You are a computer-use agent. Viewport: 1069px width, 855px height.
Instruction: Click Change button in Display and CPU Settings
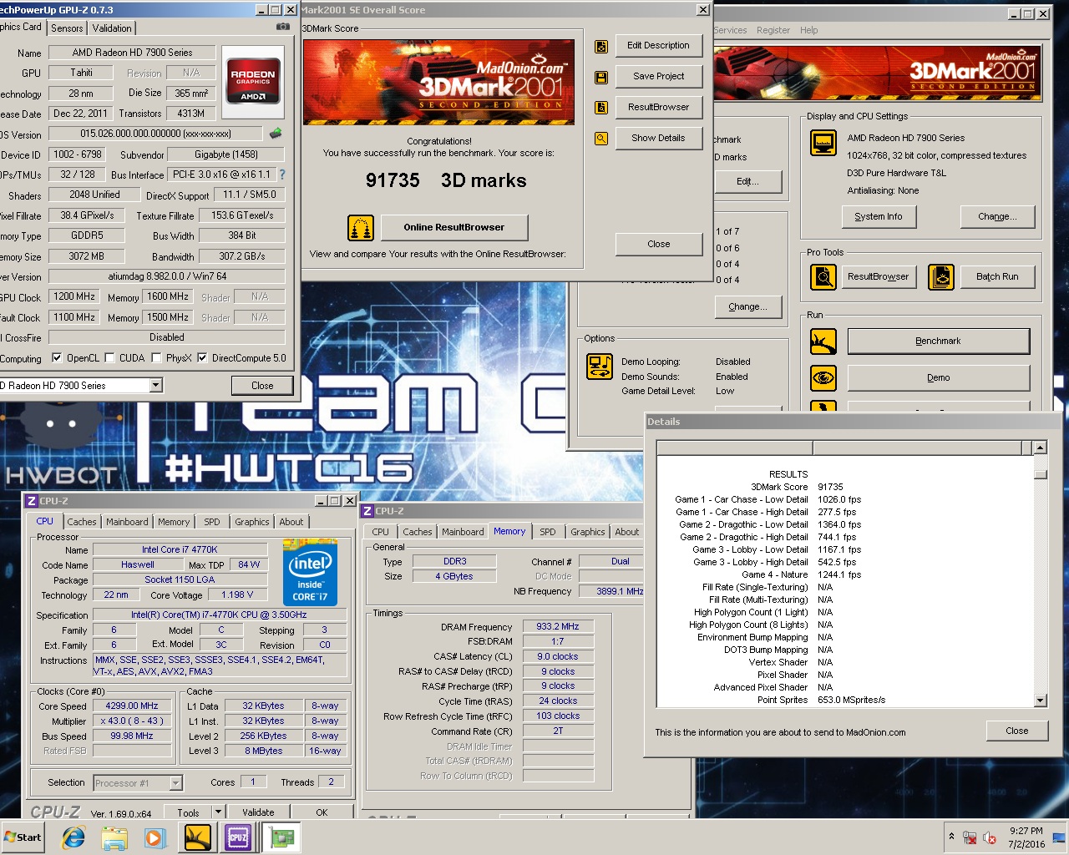point(997,216)
